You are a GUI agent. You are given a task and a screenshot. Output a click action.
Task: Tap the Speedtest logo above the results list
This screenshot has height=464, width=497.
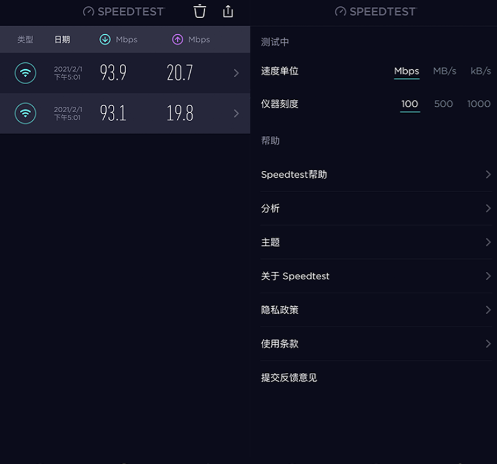point(123,12)
